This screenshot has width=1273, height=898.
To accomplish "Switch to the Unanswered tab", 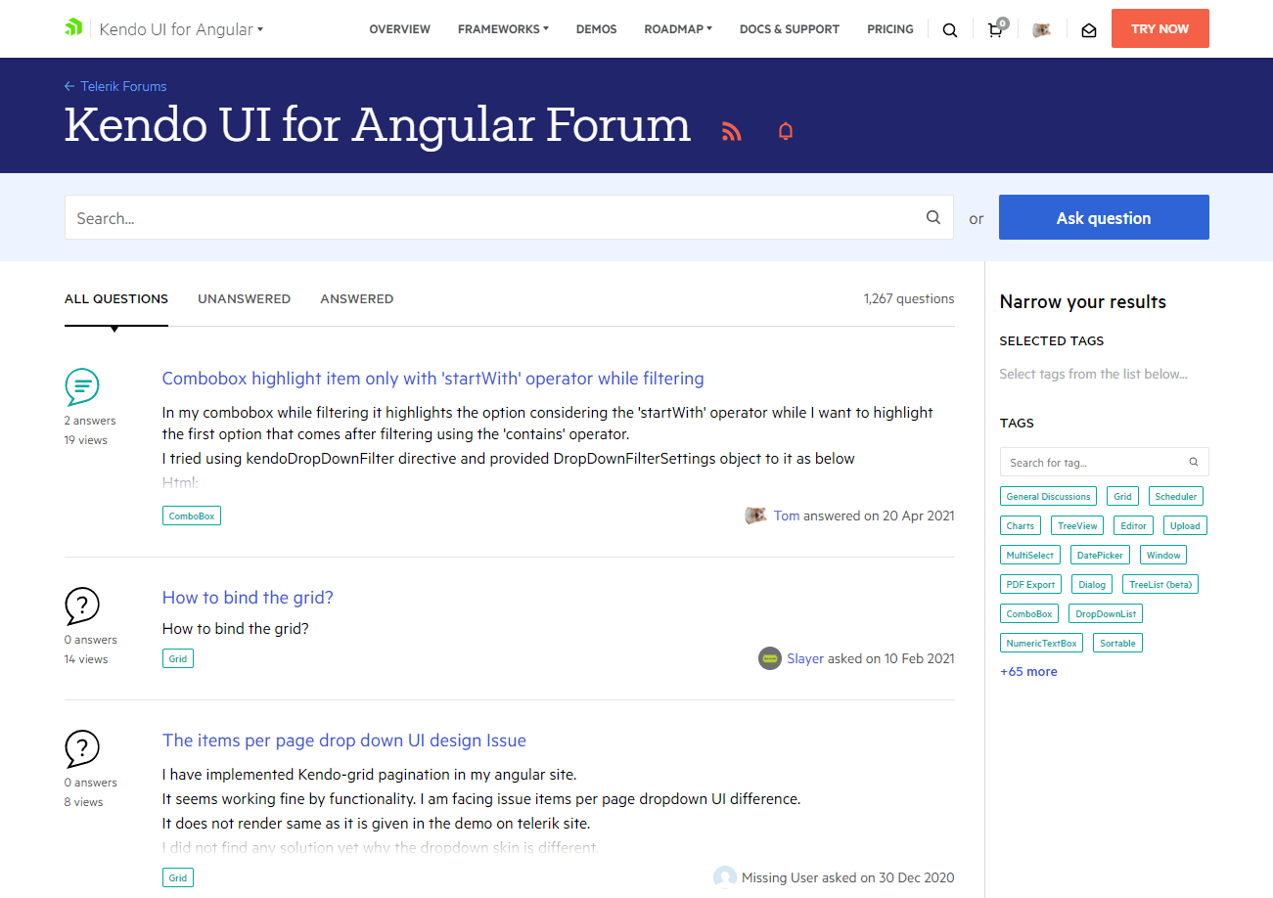I will point(244,299).
